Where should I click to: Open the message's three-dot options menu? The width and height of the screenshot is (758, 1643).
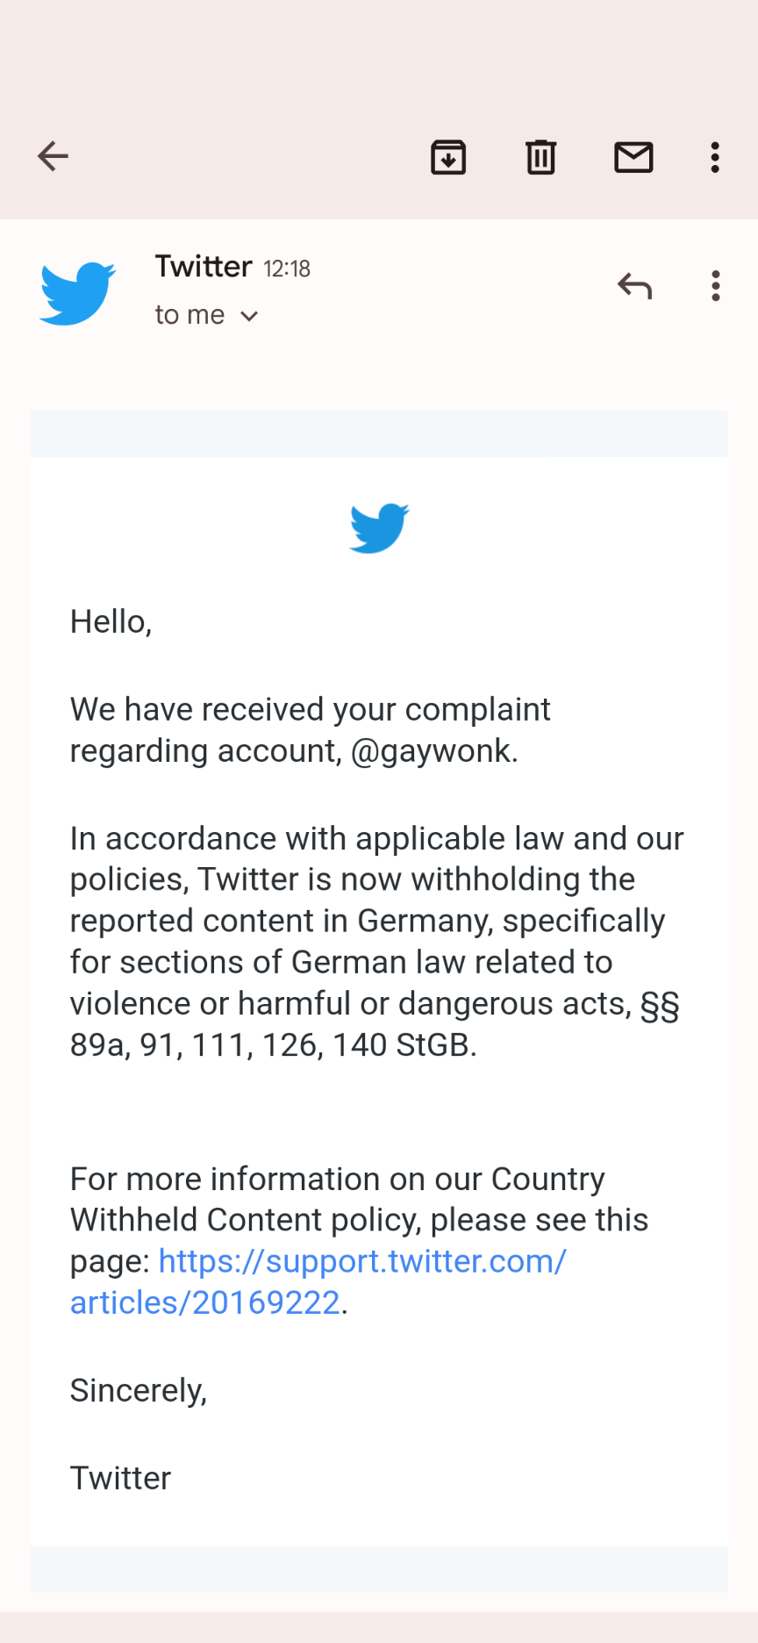pyautogui.click(x=716, y=286)
